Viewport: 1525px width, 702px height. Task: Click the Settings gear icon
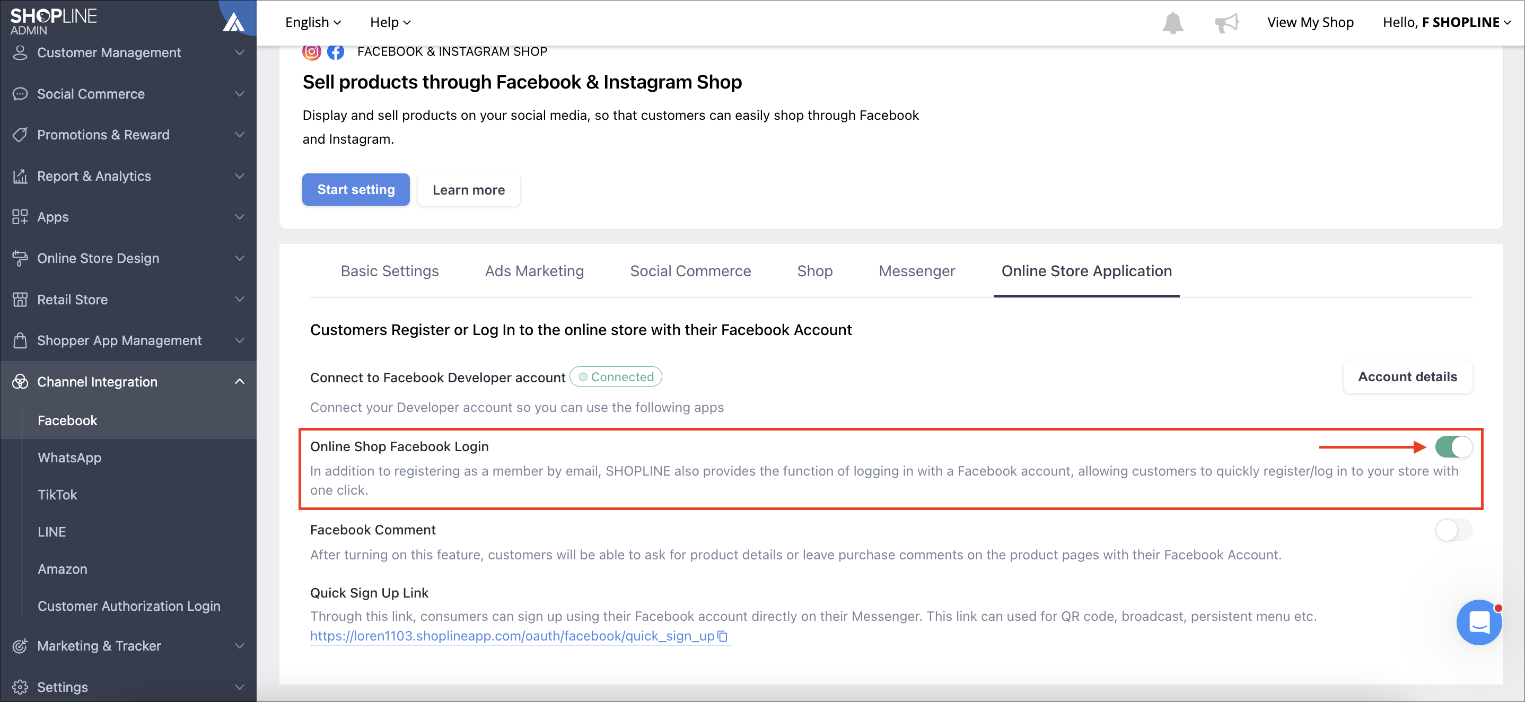(20, 687)
